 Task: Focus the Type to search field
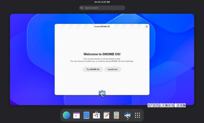tap(102, 8)
